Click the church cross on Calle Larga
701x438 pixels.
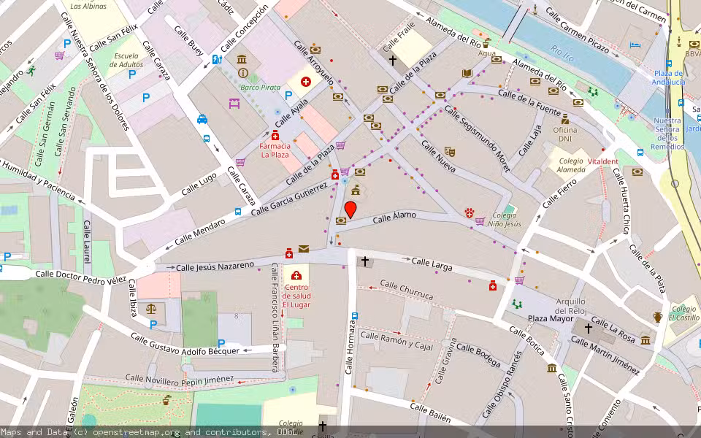tap(365, 261)
